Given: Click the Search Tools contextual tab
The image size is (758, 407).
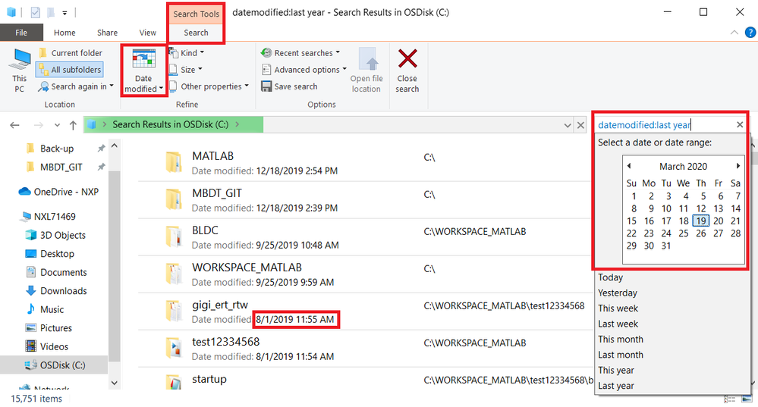Looking at the screenshot, I should [196, 14].
